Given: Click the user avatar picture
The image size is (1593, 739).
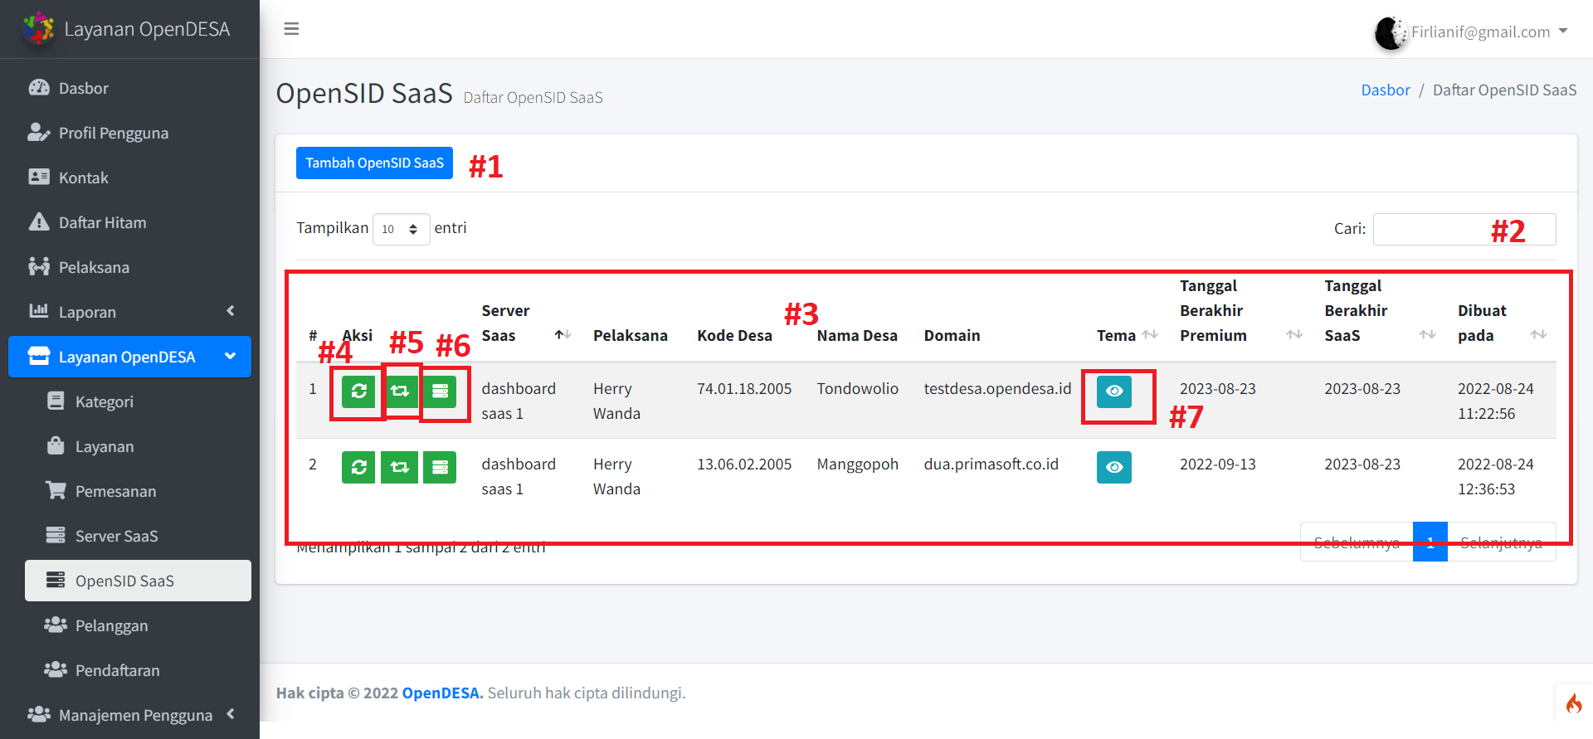Looking at the screenshot, I should [x=1391, y=33].
